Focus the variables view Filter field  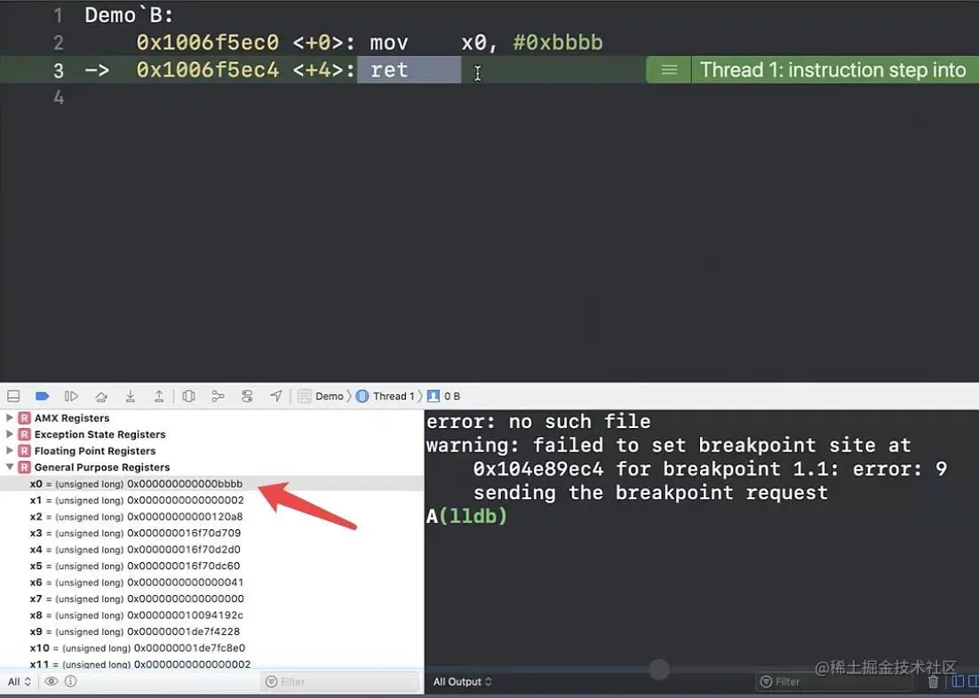340,682
